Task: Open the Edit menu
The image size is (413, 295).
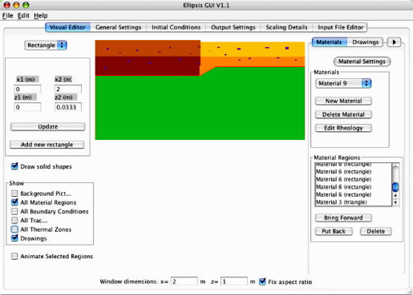Action: click(23, 16)
